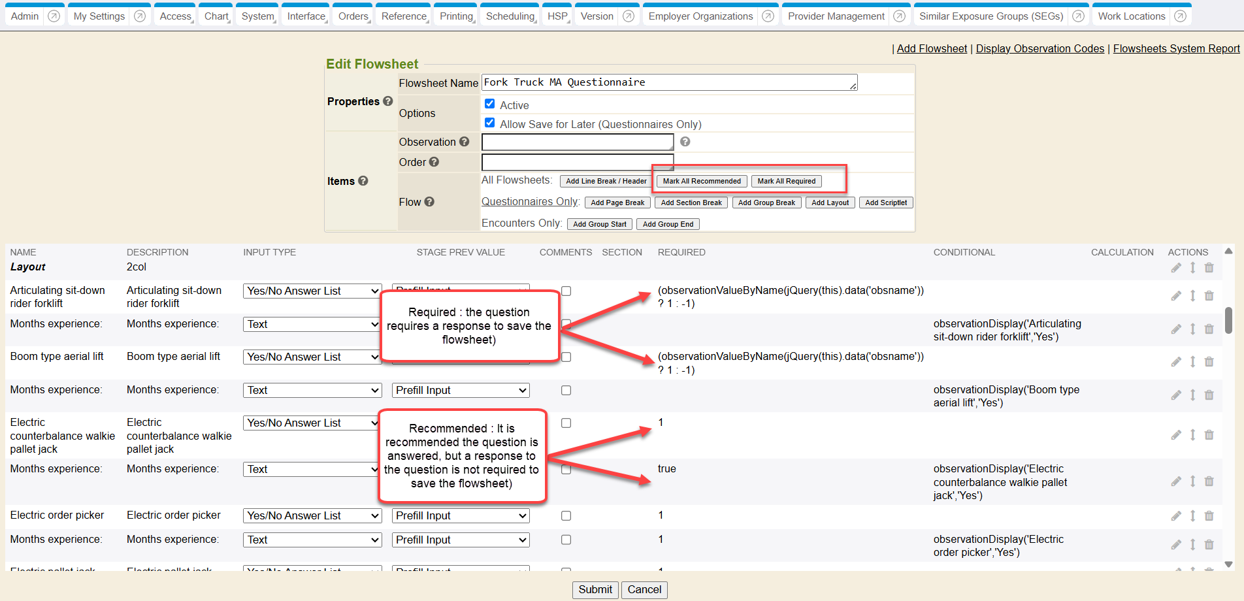Open the Scheduling menu
This screenshot has width=1244, height=601.
[x=510, y=16]
